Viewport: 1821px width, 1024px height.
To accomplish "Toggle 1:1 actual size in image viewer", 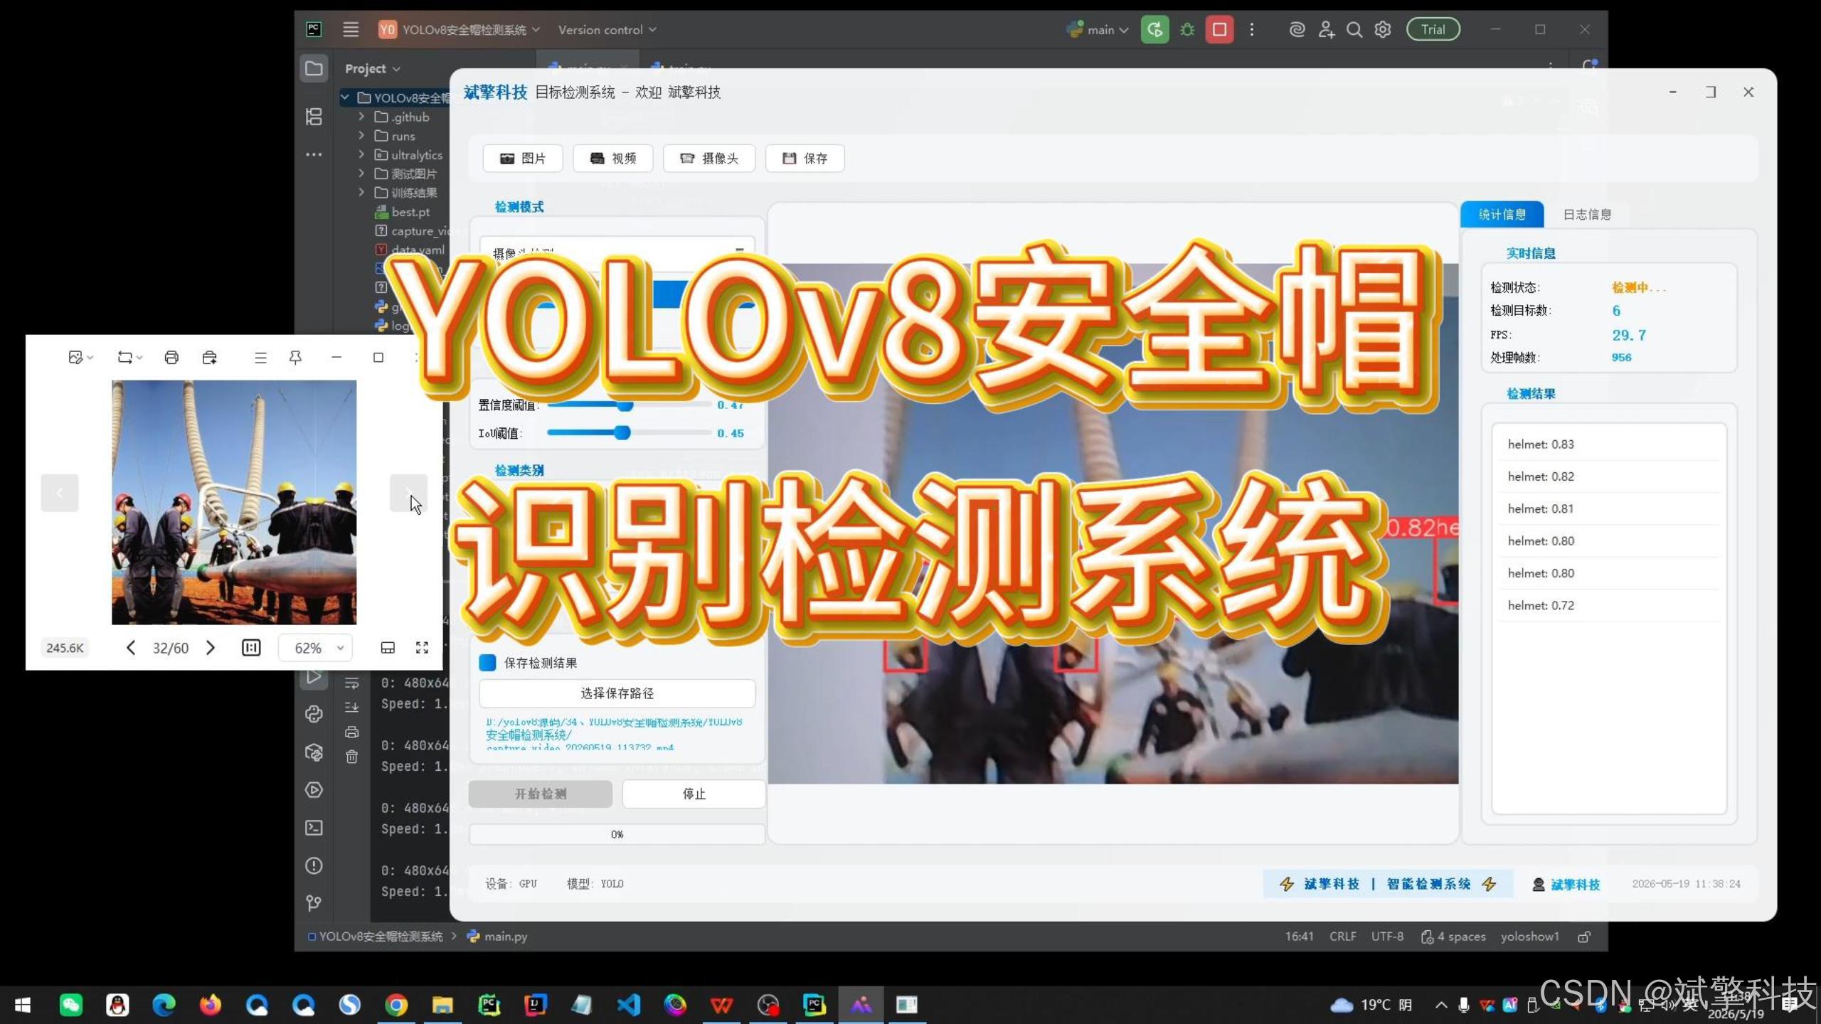I will click(251, 648).
